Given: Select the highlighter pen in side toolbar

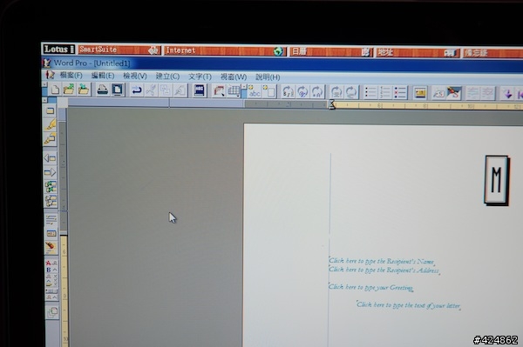Looking at the screenshot, I should click(x=51, y=124).
